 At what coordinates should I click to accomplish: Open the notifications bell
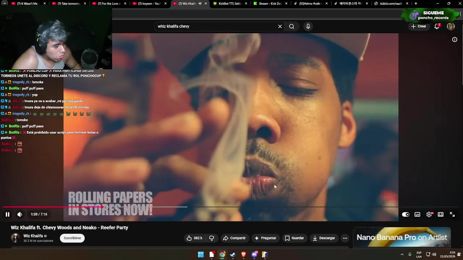(x=437, y=26)
